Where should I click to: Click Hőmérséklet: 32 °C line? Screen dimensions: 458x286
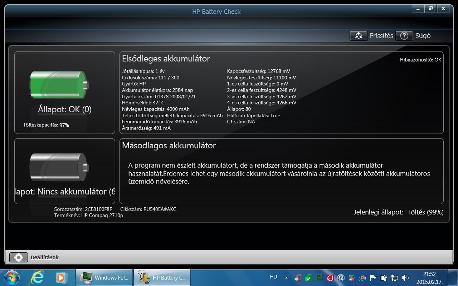143,103
